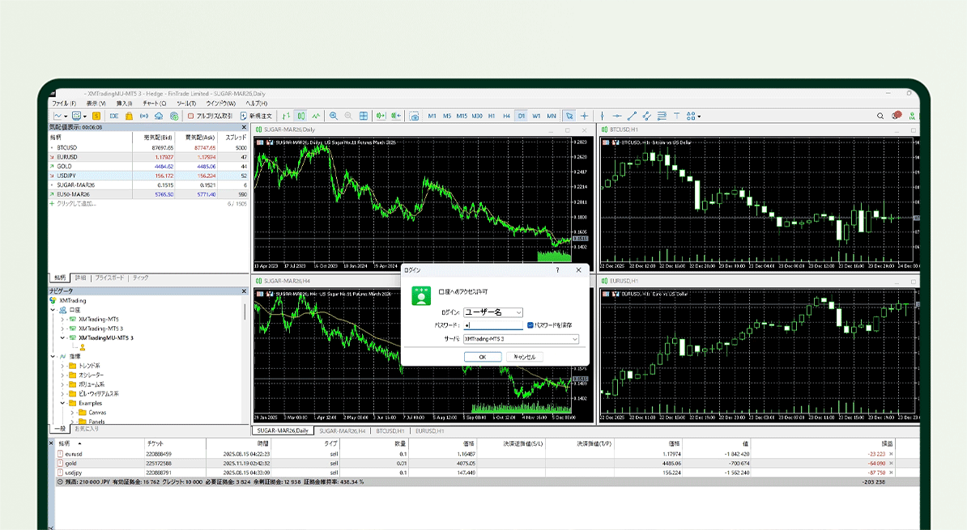
Task: Click the text label tool icon
Action: pyautogui.click(x=677, y=116)
